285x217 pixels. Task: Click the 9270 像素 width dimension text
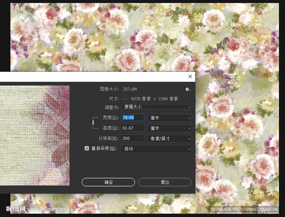point(141,99)
